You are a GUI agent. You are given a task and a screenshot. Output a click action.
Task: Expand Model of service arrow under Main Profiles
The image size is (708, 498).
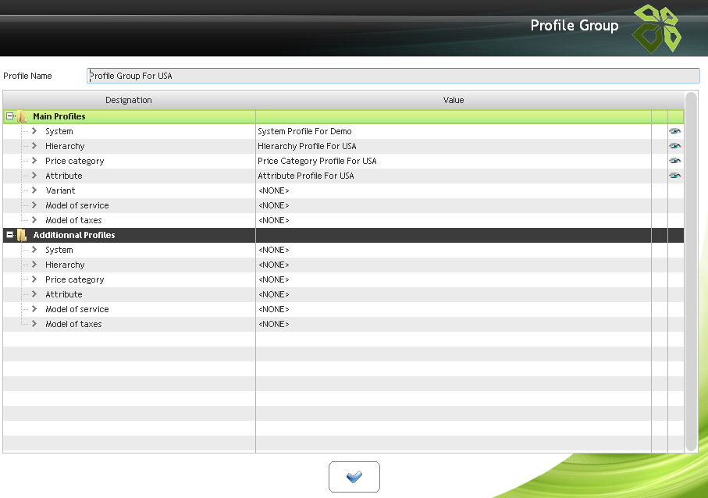pos(34,205)
